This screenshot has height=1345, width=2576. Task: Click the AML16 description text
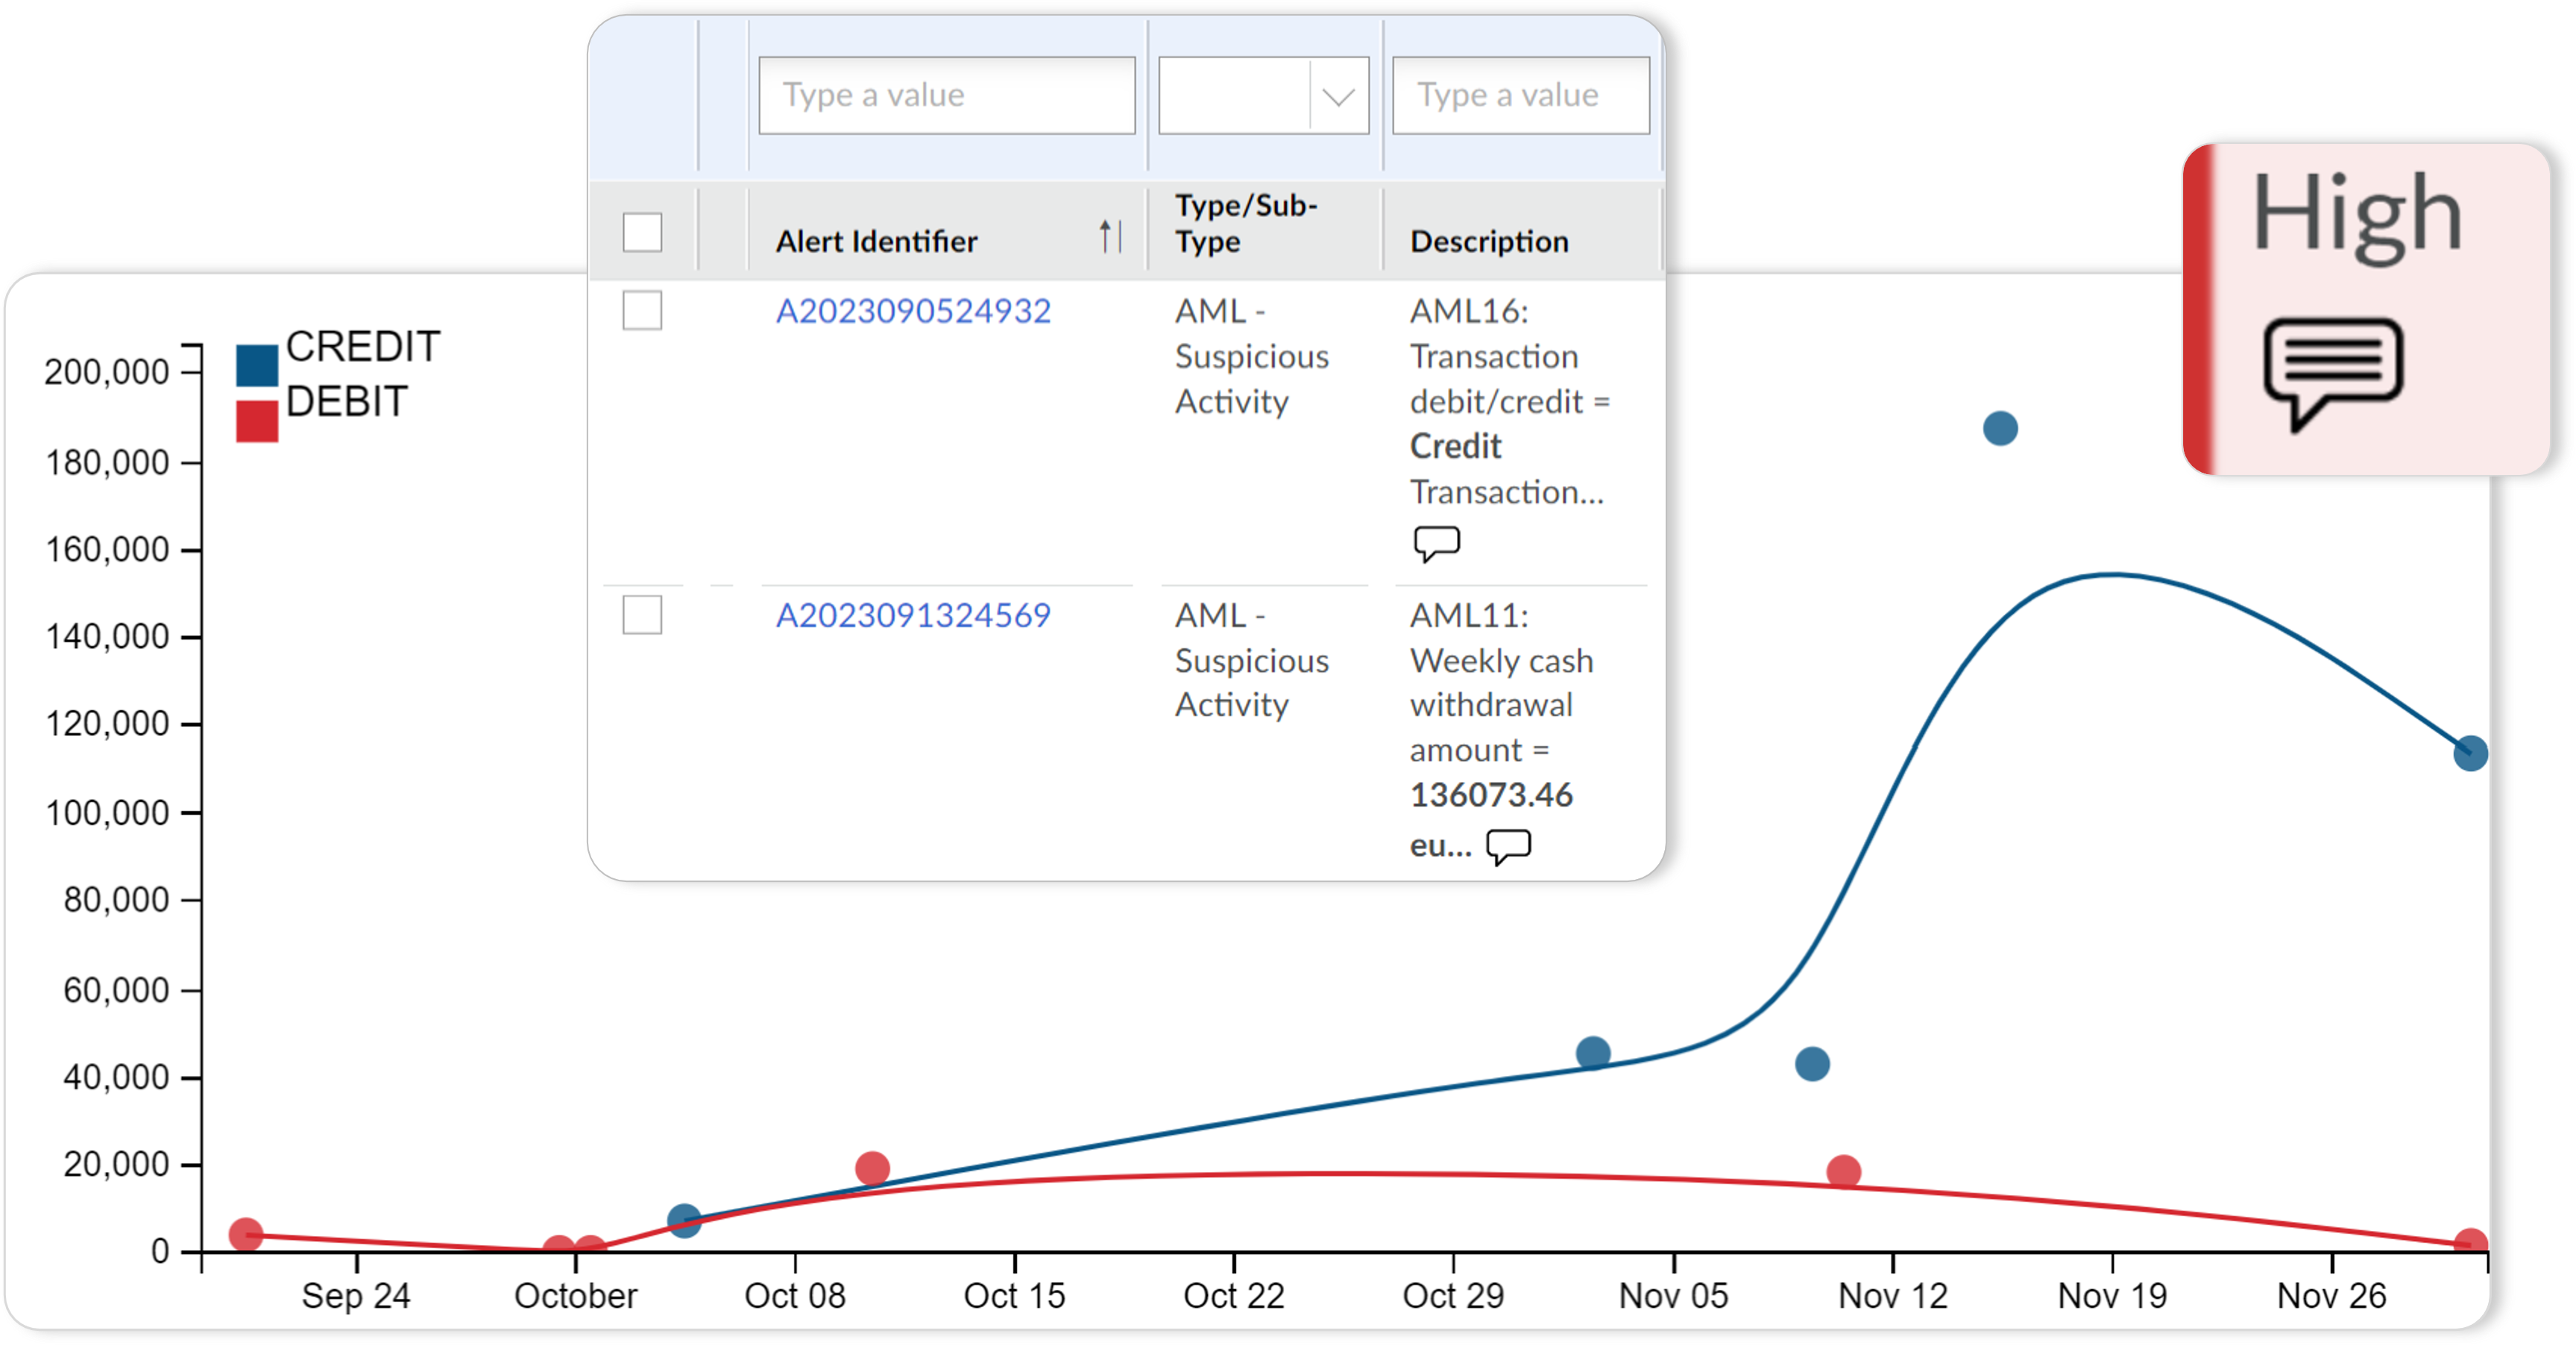click(1509, 401)
